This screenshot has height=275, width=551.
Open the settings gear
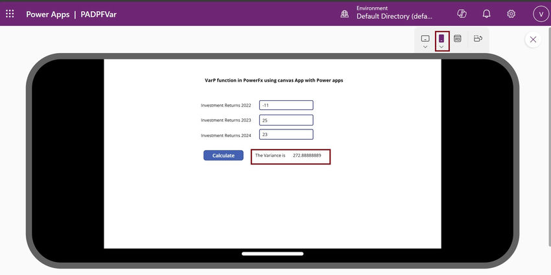coord(511,14)
